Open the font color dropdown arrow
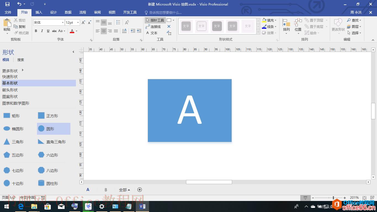Image resolution: width=377 pixels, height=212 pixels. point(76,31)
